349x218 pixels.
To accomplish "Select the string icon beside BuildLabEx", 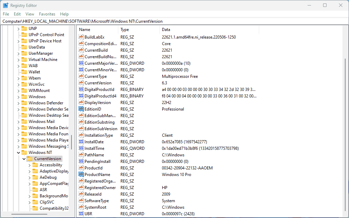I will coord(81,37).
